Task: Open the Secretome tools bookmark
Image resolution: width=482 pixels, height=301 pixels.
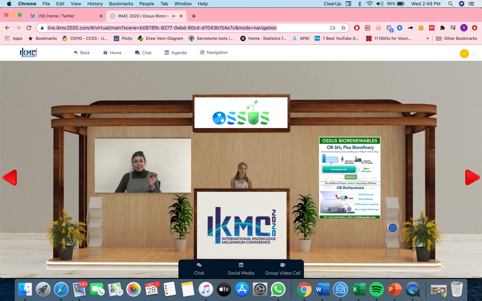Action: click(x=211, y=39)
